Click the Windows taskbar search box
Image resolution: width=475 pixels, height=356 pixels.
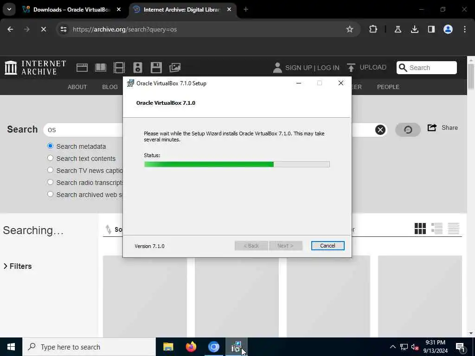pos(89,347)
